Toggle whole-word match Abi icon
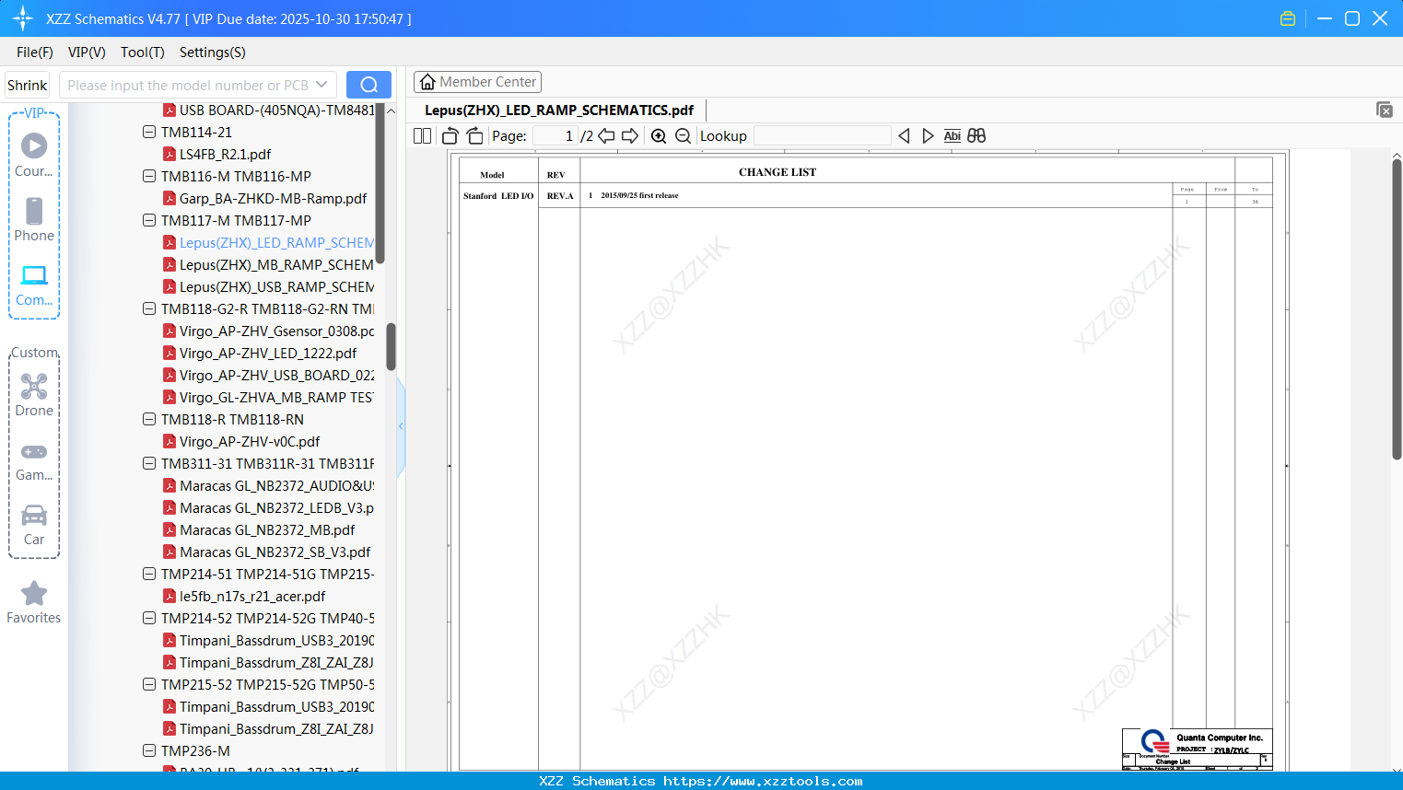Image resolution: width=1403 pixels, height=790 pixels. (953, 135)
